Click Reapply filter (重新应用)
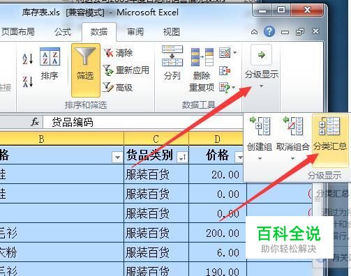The image size is (351, 276). click(x=126, y=70)
